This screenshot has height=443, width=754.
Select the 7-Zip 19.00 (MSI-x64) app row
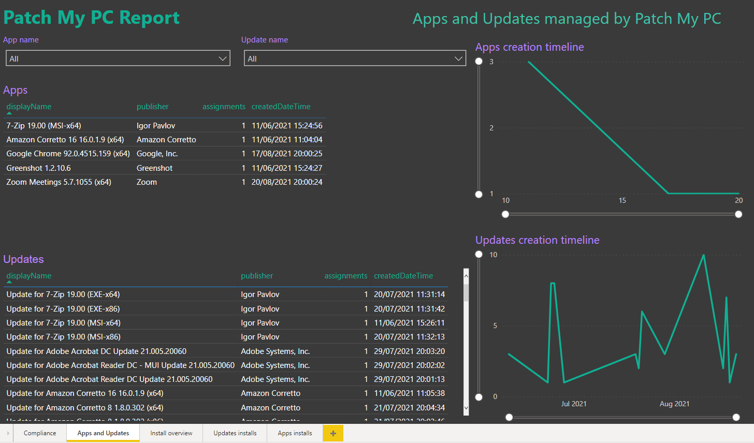pyautogui.click(x=165, y=126)
